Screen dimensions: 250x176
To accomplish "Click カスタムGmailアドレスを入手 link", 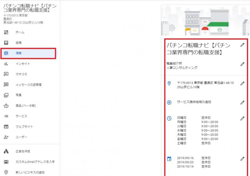I will 35,162.
